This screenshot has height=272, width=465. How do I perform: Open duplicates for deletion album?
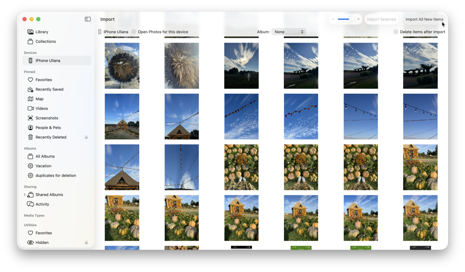56,175
